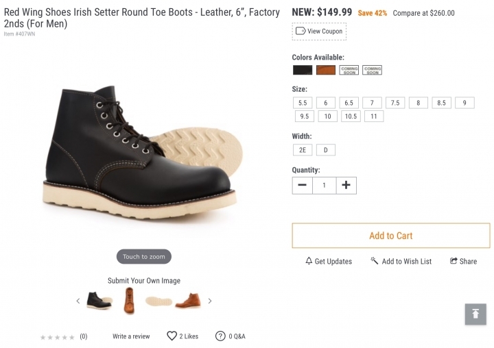Click the Add to Wish List wand icon
The width and height of the screenshot is (494, 348).
[x=375, y=261]
